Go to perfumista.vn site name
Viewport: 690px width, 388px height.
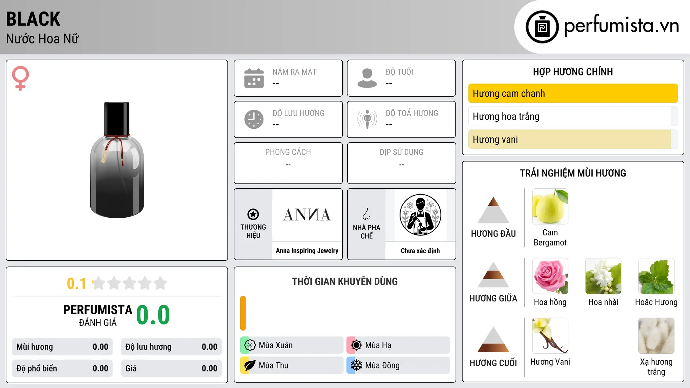(621, 26)
